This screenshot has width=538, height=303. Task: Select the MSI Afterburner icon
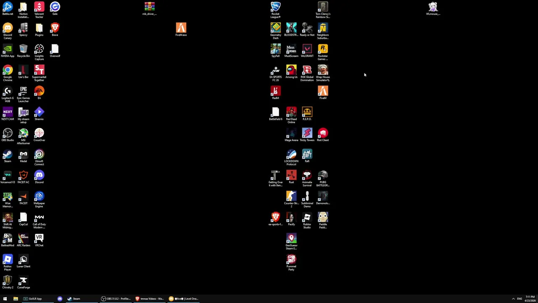pyautogui.click(x=23, y=136)
